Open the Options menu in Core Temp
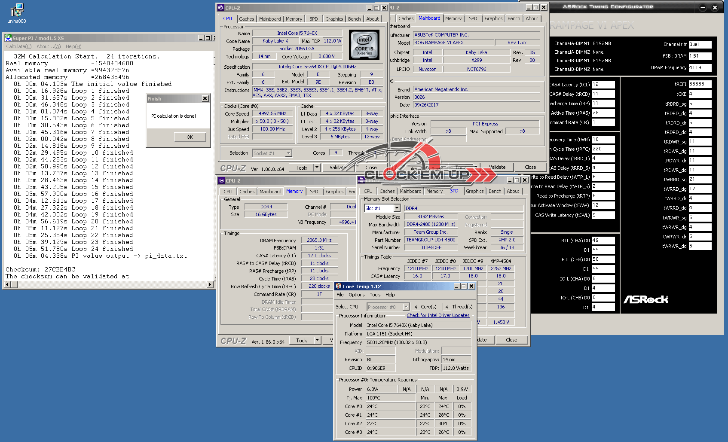This screenshot has height=442, width=728. click(x=356, y=295)
